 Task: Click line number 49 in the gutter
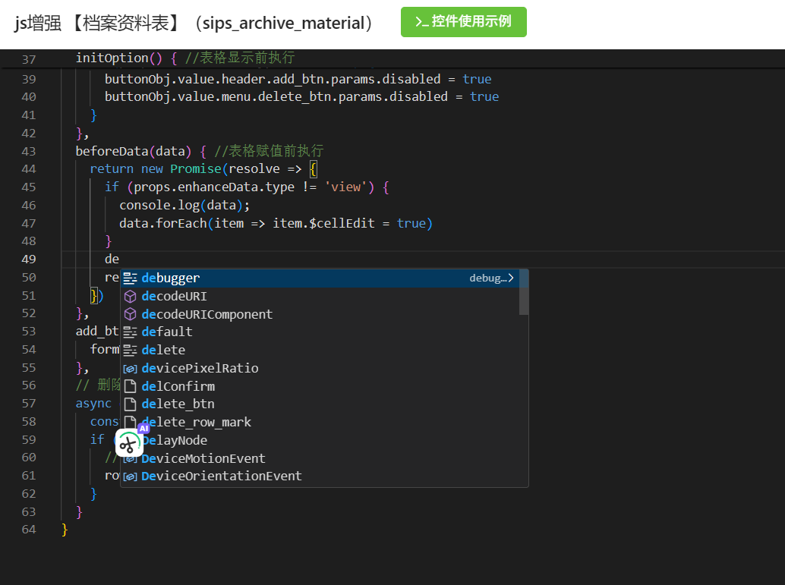click(x=29, y=259)
